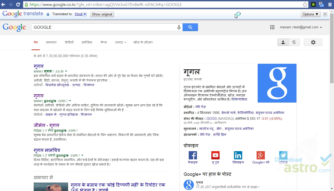Open the translate Options dropdown
The width and height of the screenshot is (334, 191).
click(311, 14)
